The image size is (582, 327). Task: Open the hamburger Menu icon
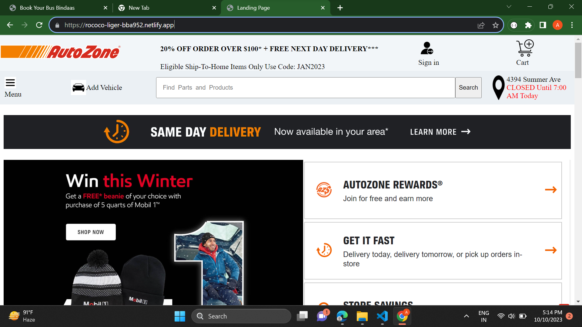click(10, 83)
